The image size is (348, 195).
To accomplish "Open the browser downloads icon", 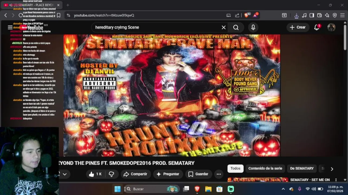I will coord(297,15).
